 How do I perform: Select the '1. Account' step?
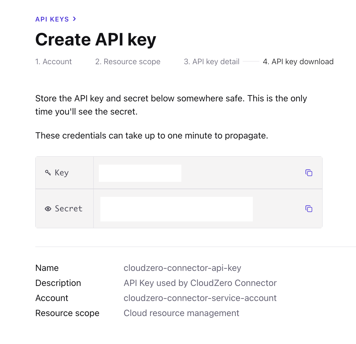[53, 61]
